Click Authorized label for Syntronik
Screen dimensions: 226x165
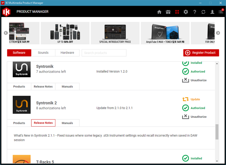pos(198,71)
